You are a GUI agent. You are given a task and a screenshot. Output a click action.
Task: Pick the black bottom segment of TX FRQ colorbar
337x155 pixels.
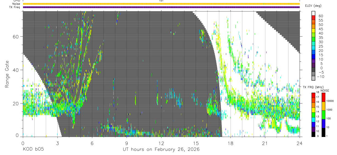[313, 134]
